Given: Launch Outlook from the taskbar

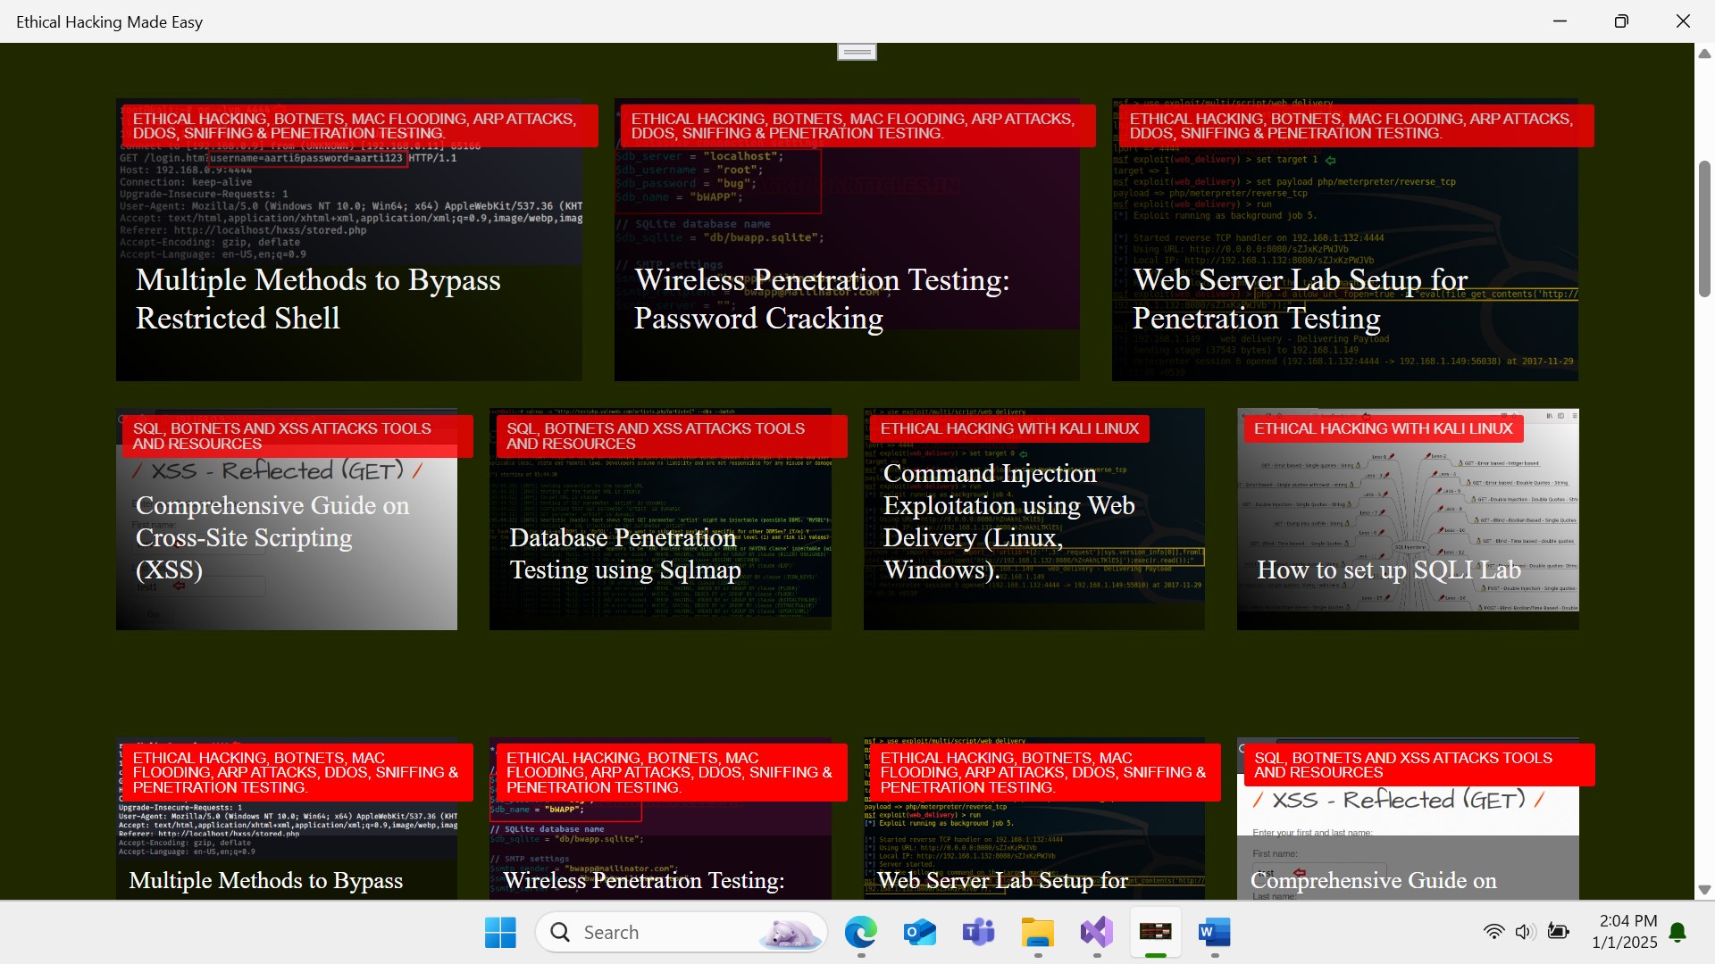Looking at the screenshot, I should click(x=919, y=933).
